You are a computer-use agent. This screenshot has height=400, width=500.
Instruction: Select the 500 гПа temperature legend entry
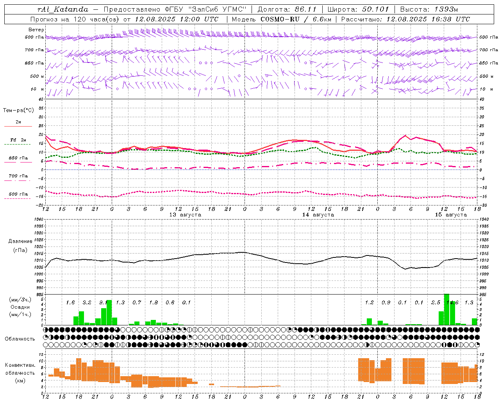click(x=18, y=194)
